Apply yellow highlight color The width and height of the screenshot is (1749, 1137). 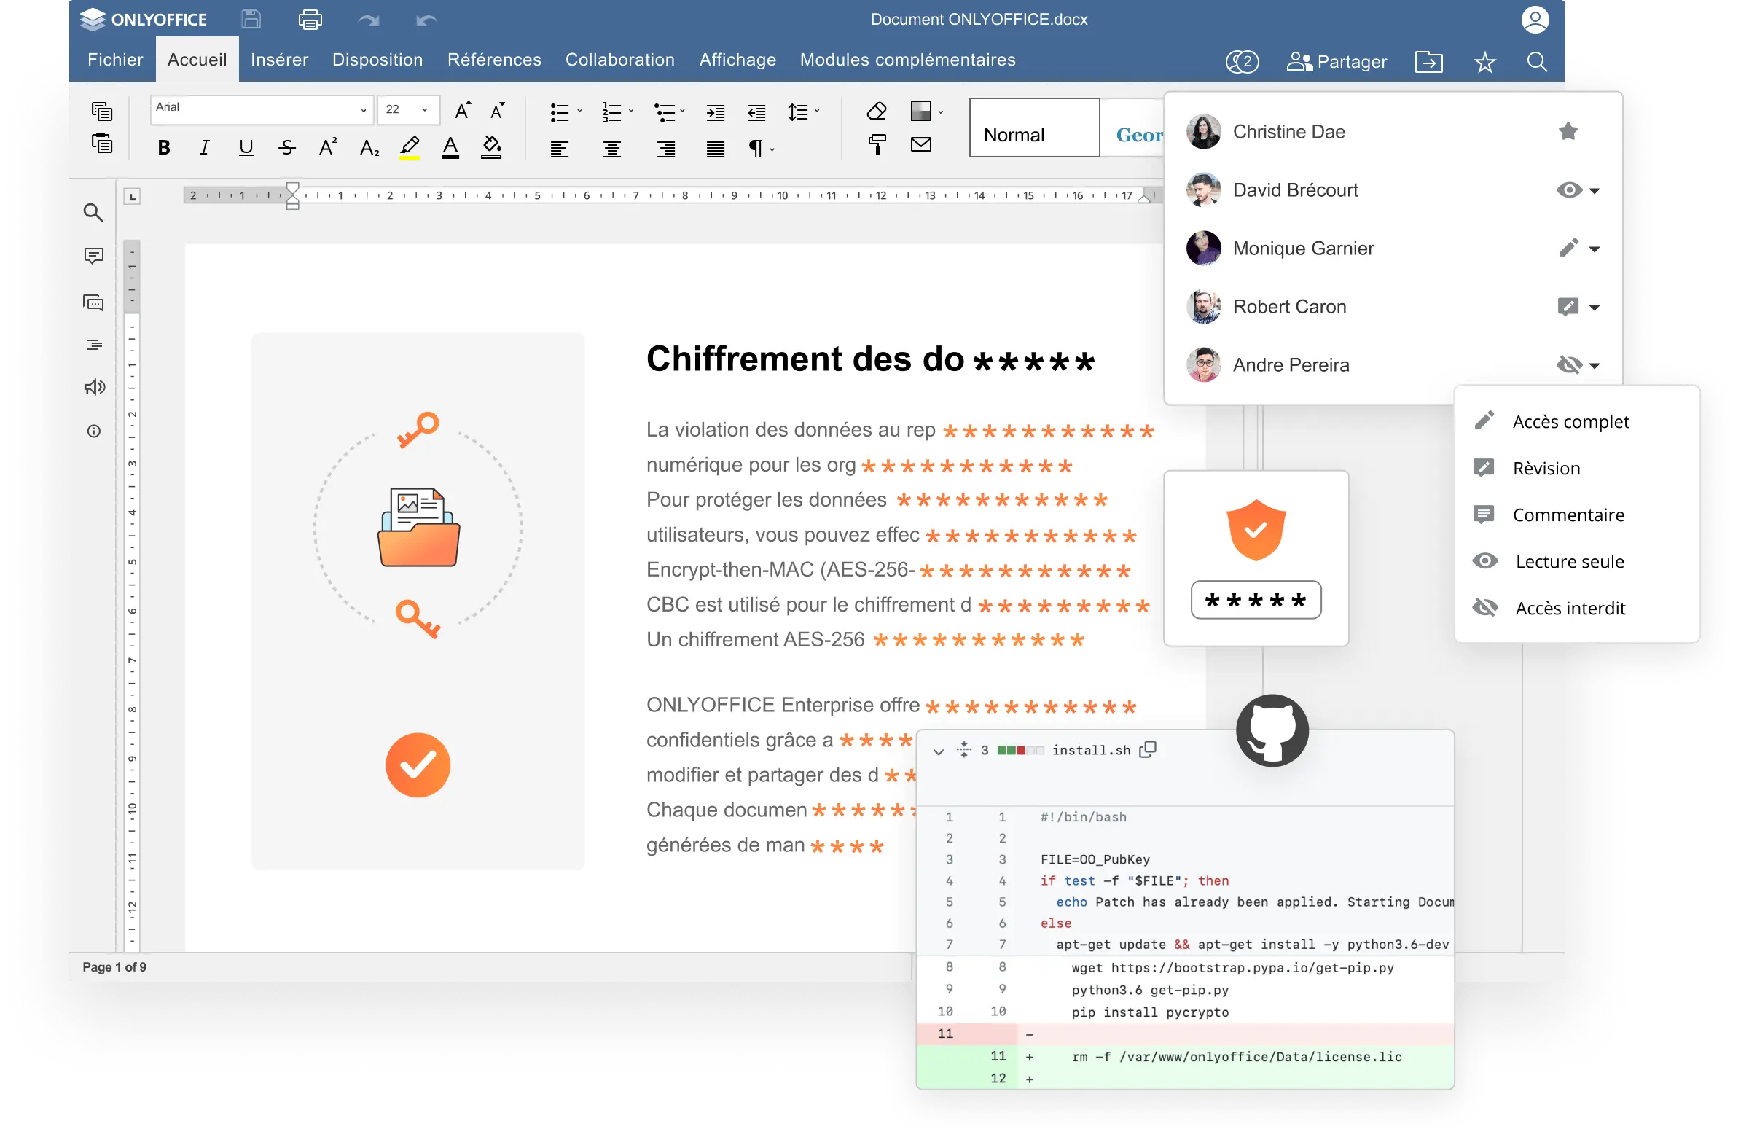click(x=410, y=148)
